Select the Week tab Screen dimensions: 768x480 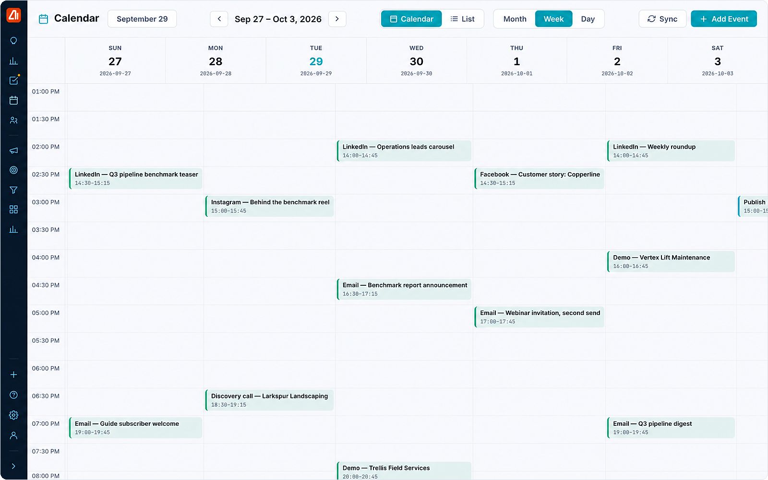pyautogui.click(x=553, y=19)
